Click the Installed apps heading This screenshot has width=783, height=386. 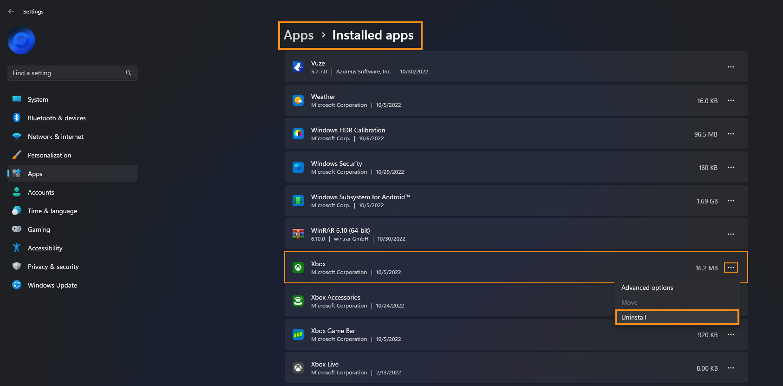pyautogui.click(x=373, y=35)
